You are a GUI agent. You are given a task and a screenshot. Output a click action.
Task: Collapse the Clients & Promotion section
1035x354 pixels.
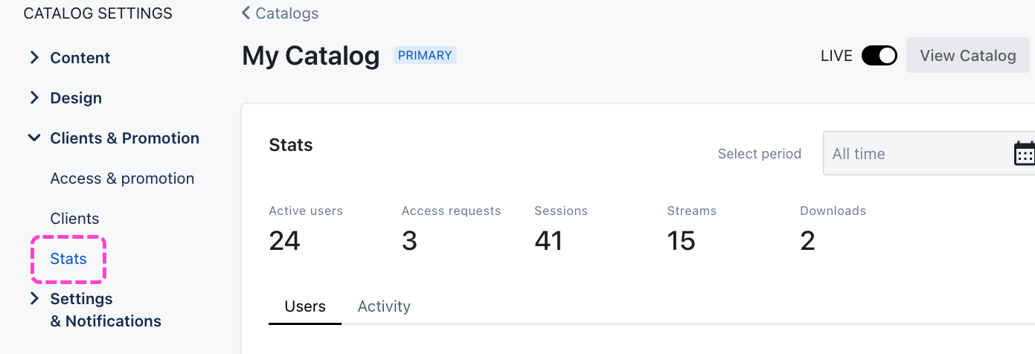pyautogui.click(x=34, y=138)
